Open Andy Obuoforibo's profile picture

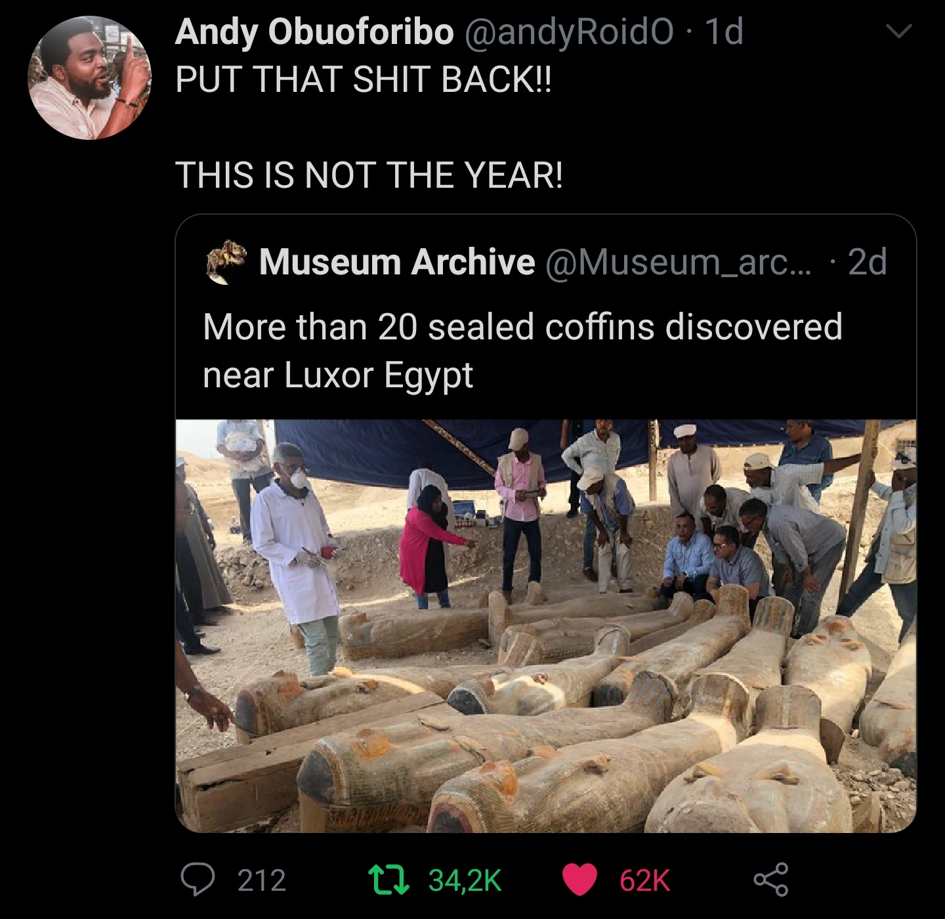click(89, 78)
